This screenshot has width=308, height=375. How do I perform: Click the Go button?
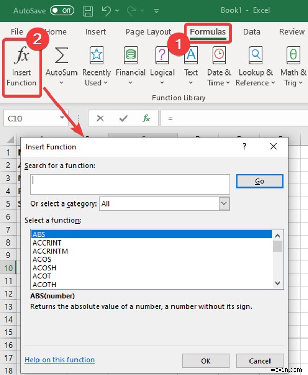coord(260,181)
